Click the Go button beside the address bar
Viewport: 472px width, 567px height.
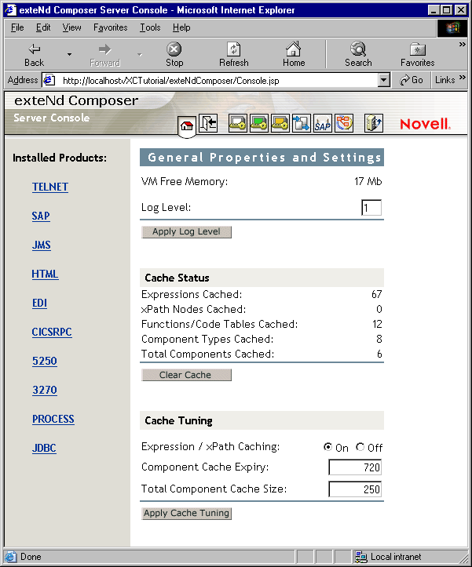click(412, 80)
